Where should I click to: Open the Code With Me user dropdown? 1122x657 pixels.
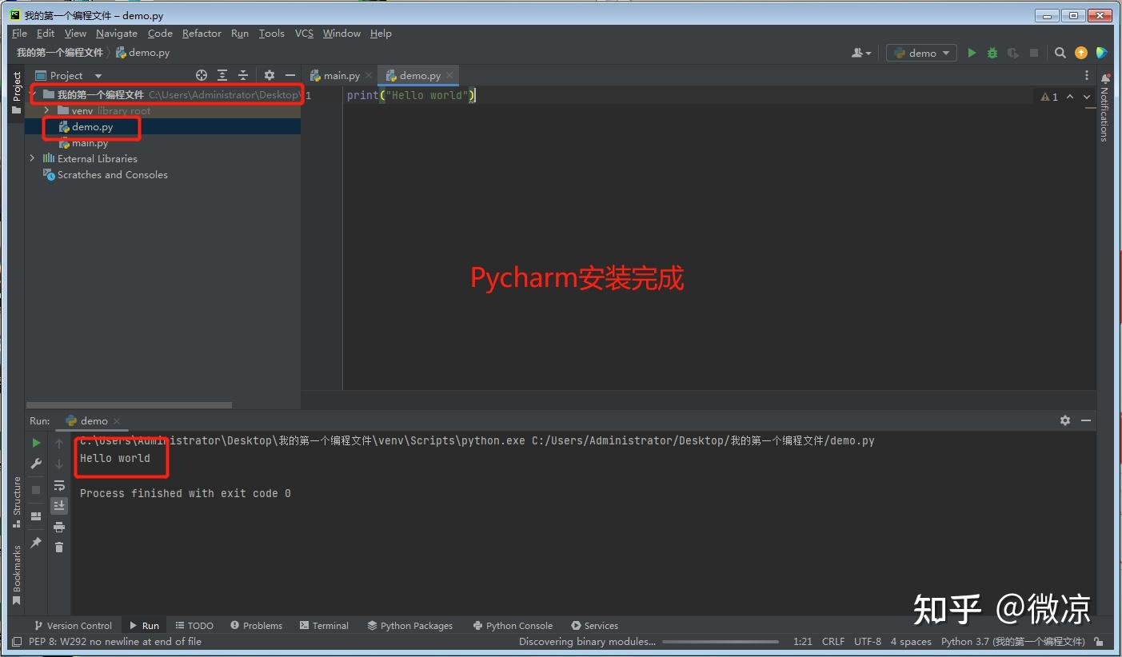[861, 53]
